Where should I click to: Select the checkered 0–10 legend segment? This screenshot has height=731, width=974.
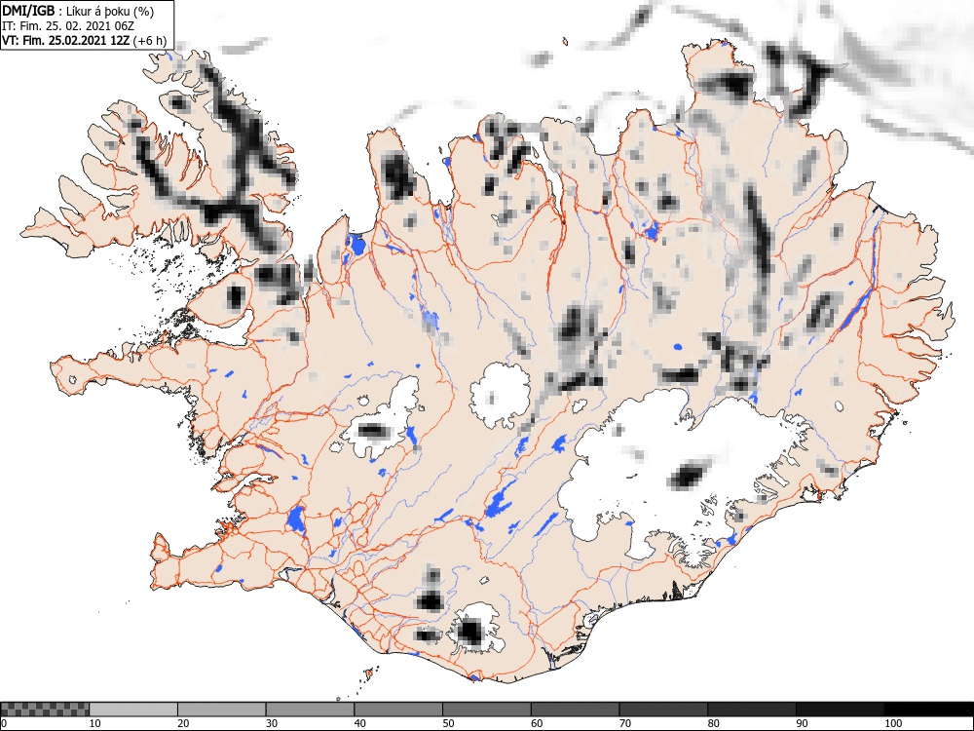click(45, 710)
